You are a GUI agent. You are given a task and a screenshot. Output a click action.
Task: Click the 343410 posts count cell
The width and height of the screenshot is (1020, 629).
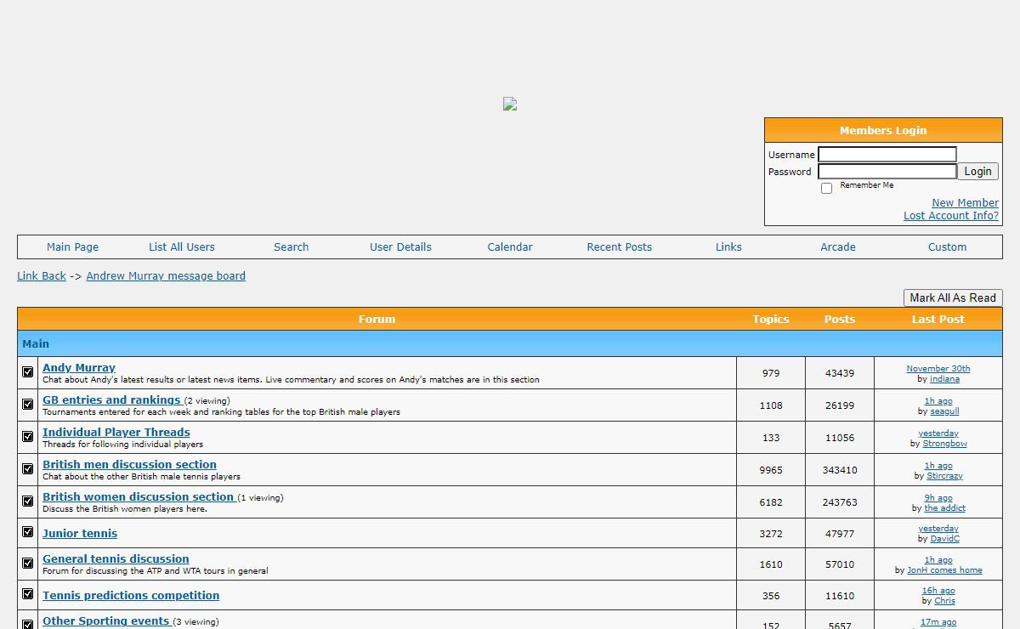click(840, 469)
